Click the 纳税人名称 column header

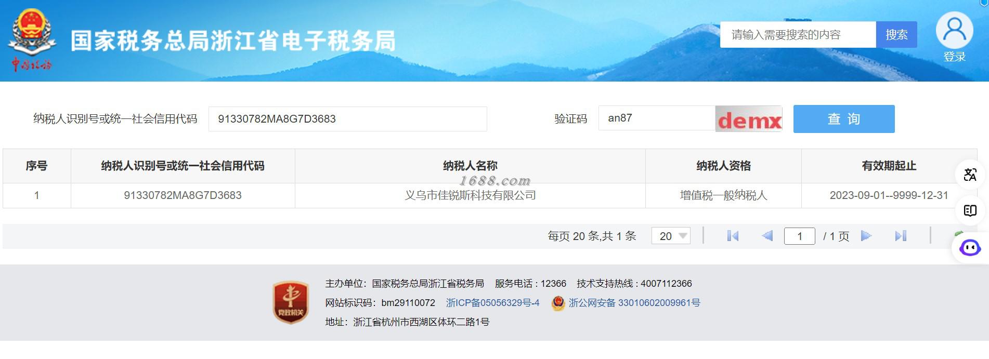[470, 166]
